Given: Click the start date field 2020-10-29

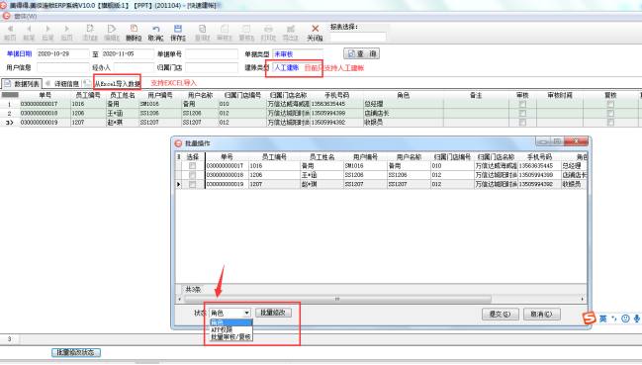Looking at the screenshot, I should tap(62, 54).
